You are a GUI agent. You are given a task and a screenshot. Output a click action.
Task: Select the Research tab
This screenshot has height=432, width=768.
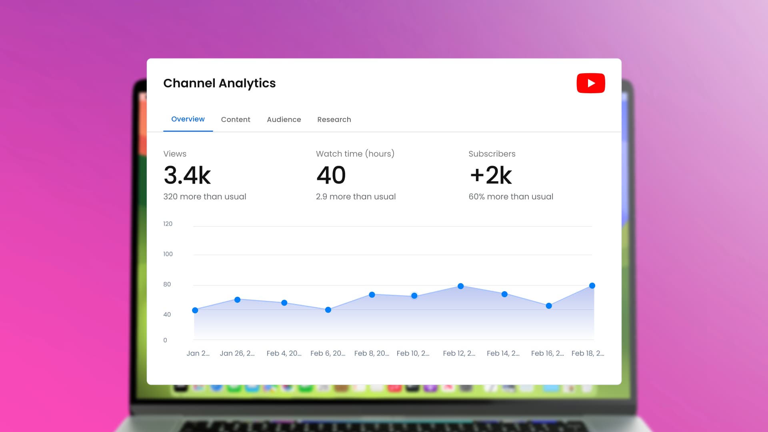334,119
